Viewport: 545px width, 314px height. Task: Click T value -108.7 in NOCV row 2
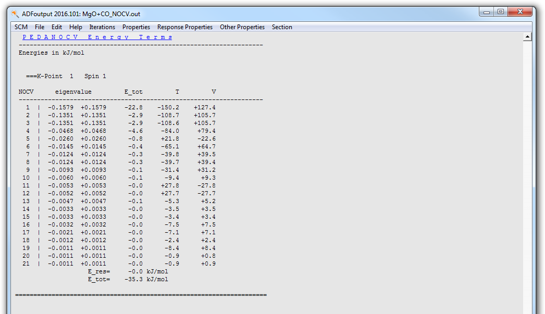pyautogui.click(x=168, y=115)
